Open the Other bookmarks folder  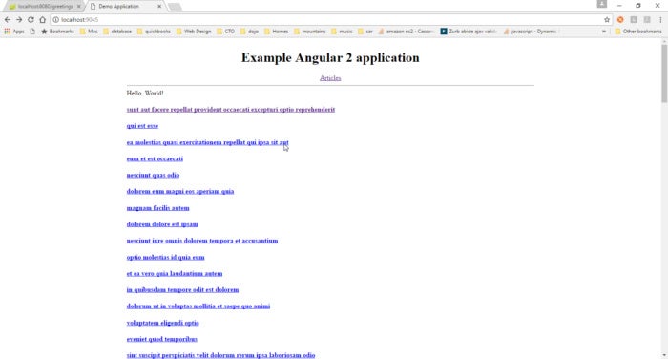coord(638,32)
